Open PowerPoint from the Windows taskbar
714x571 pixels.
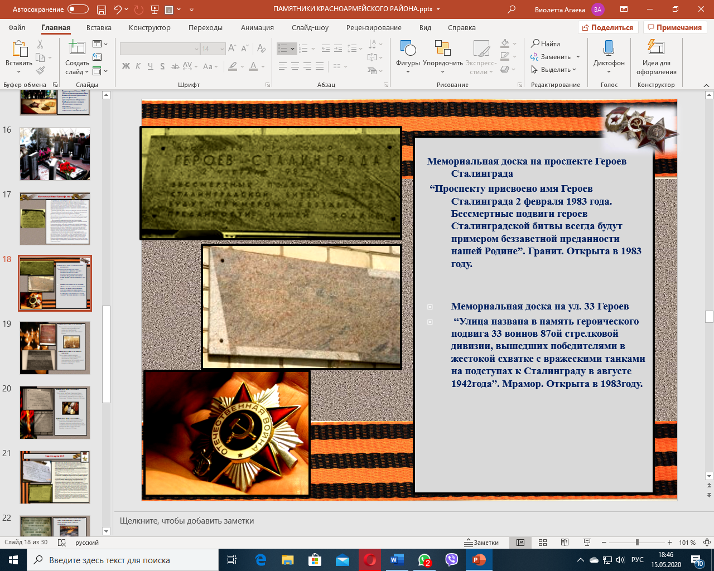479,560
